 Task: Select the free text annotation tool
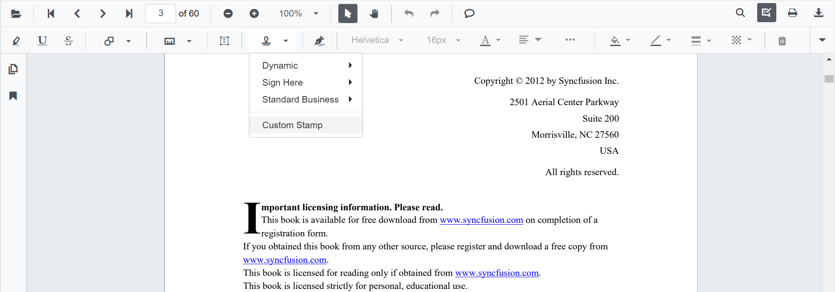tap(224, 41)
